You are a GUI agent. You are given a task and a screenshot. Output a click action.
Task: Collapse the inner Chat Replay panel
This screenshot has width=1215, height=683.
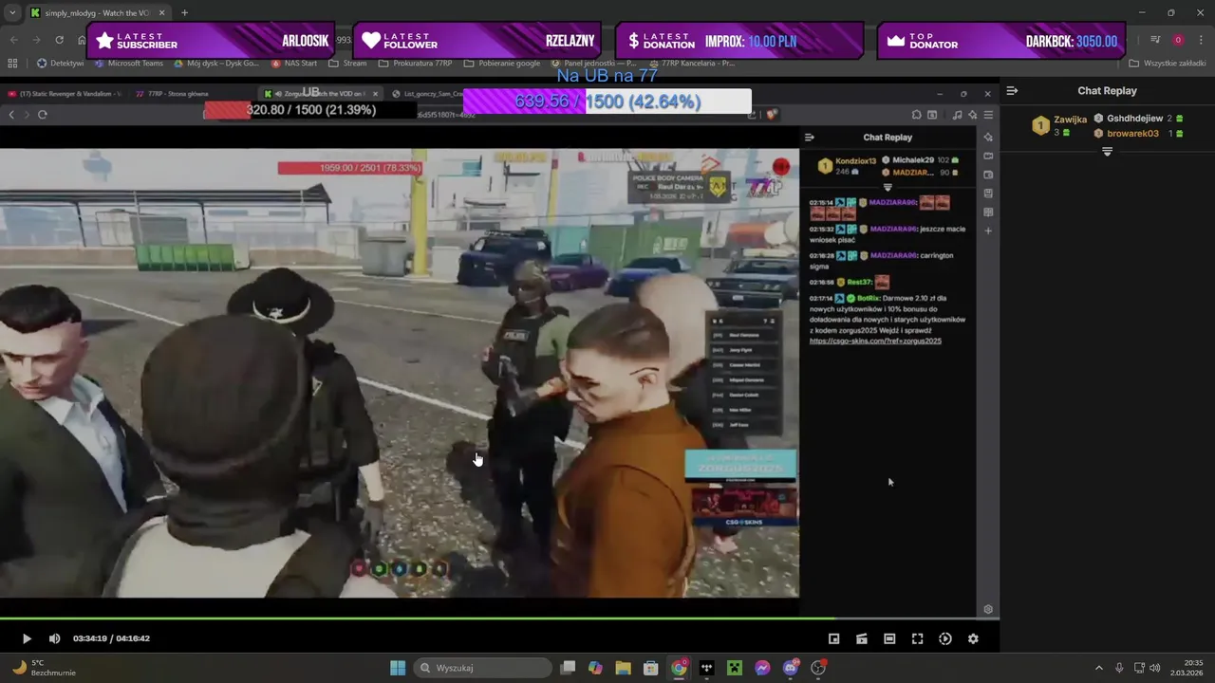pyautogui.click(x=809, y=138)
